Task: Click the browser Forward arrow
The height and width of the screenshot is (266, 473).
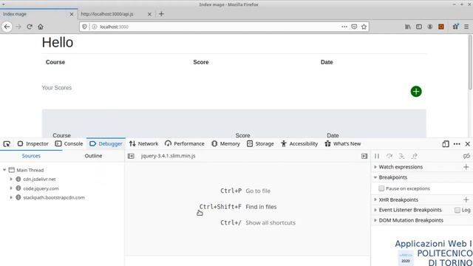Action: pyautogui.click(x=18, y=27)
